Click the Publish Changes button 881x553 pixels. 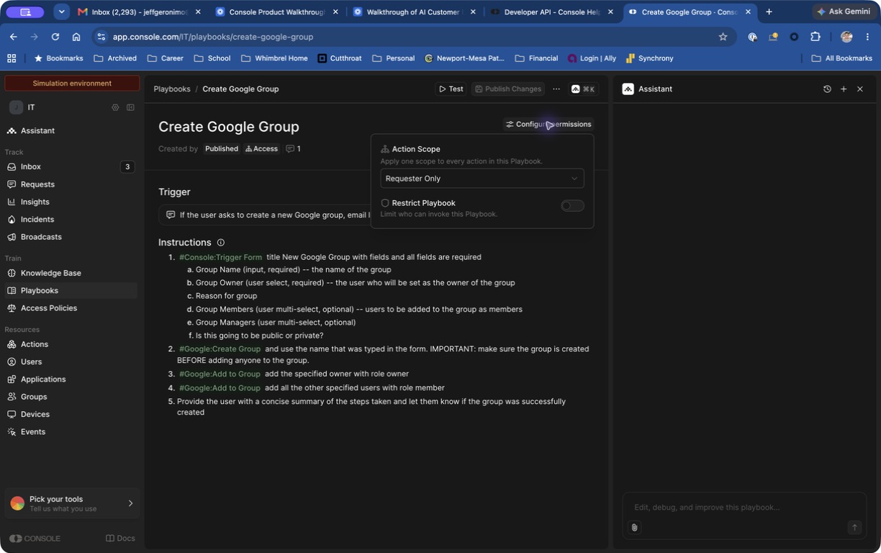[x=507, y=89]
